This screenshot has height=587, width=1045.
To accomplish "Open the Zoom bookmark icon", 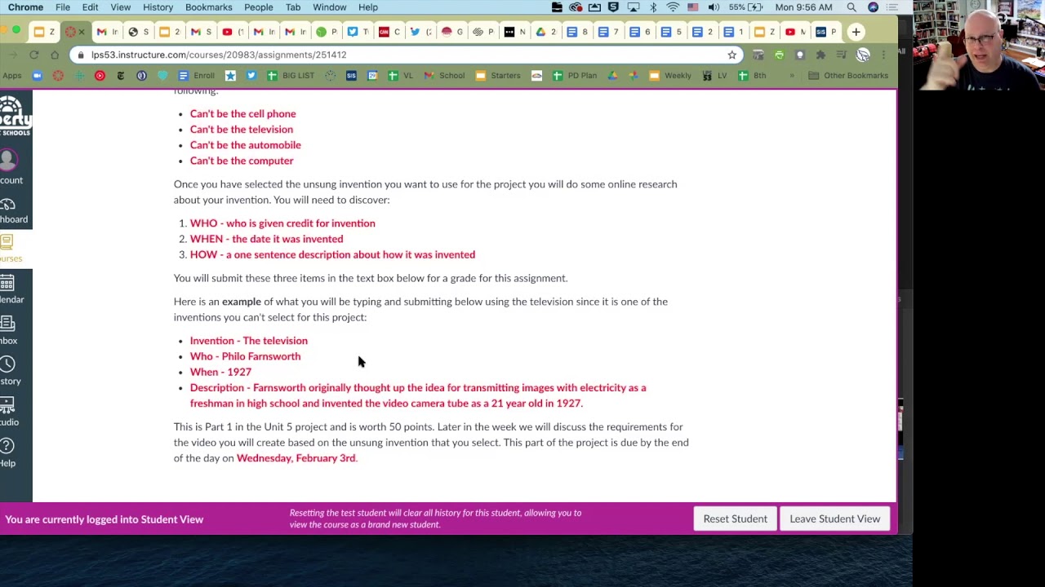I will 37,75.
